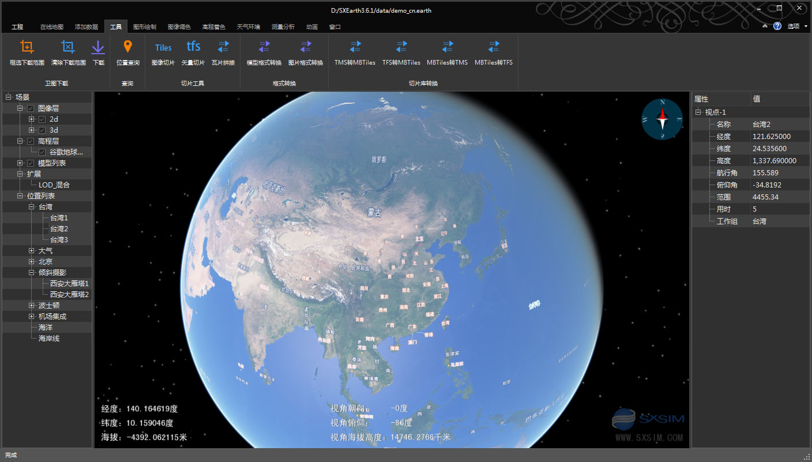Expand the 3d layer node

pyautogui.click(x=32, y=130)
